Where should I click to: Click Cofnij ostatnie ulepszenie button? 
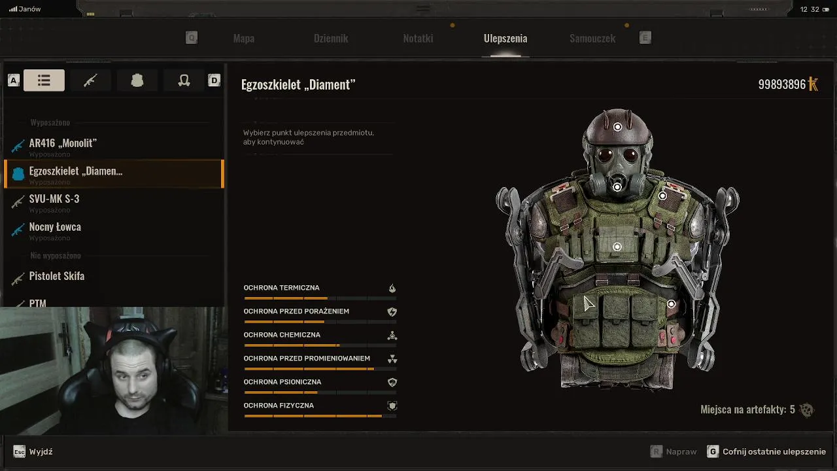(774, 452)
